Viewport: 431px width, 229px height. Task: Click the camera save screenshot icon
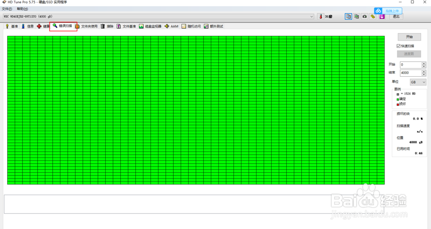(x=365, y=16)
